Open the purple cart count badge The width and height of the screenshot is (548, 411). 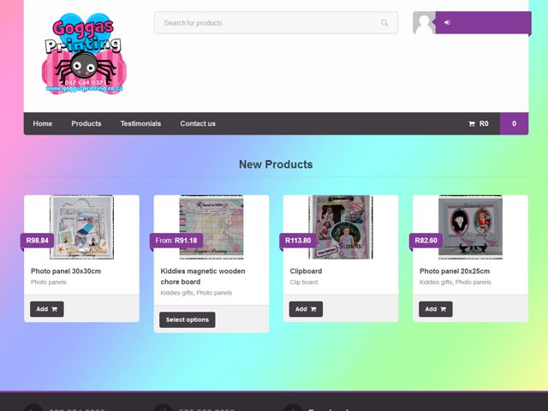pyautogui.click(x=514, y=123)
